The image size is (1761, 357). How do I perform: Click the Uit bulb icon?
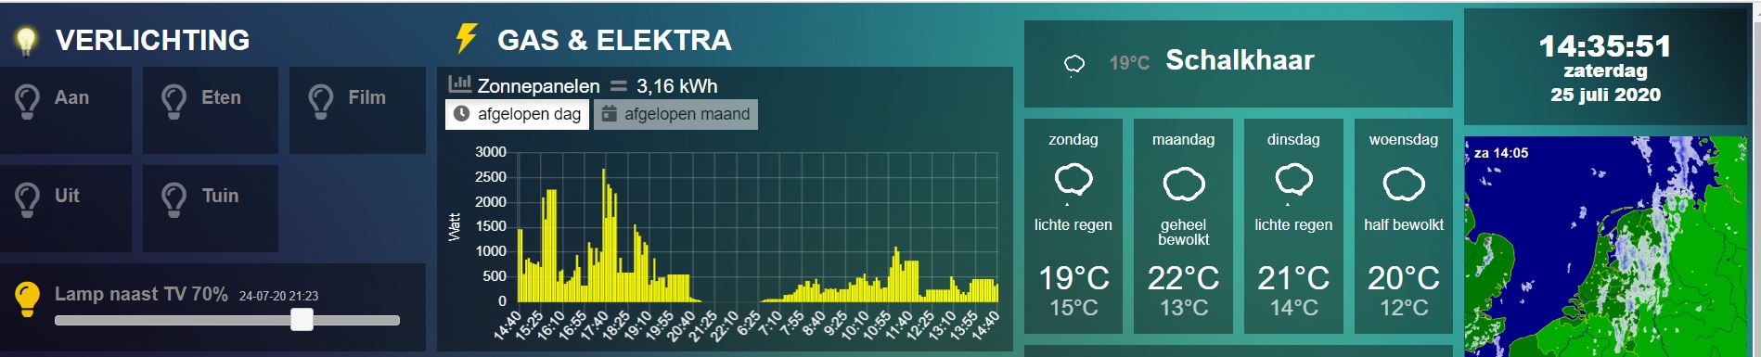point(28,199)
